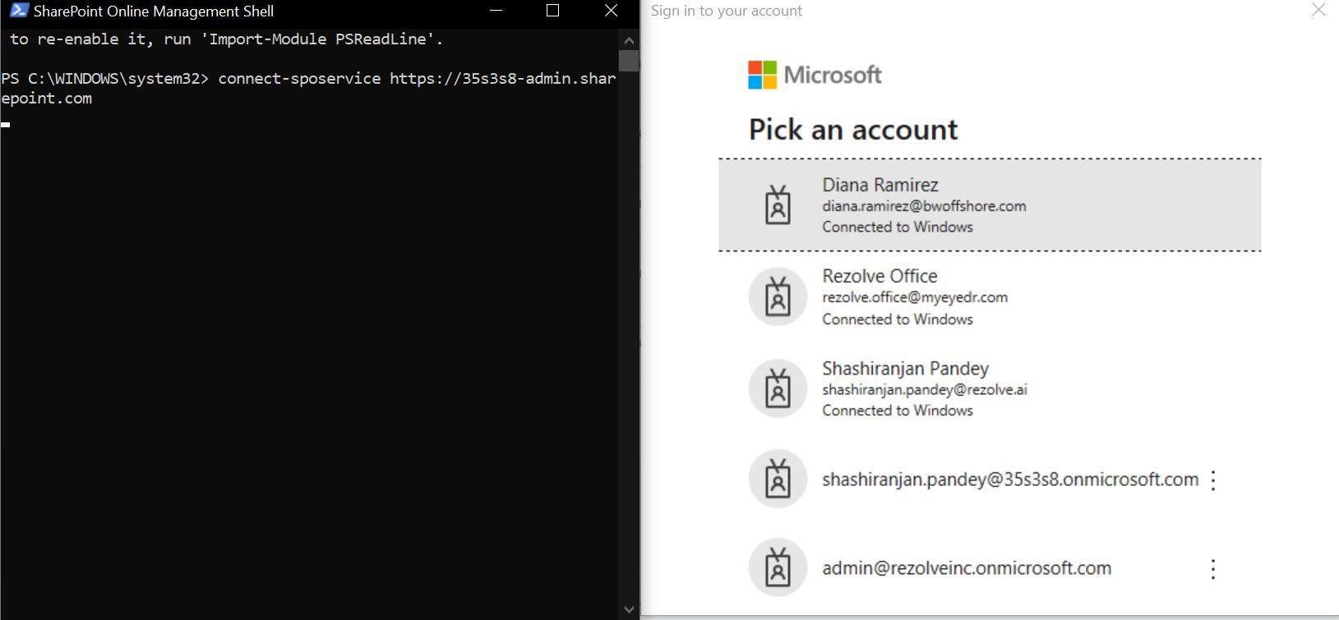
Task: Click the shell scrollbar down arrow
Action: click(x=629, y=609)
